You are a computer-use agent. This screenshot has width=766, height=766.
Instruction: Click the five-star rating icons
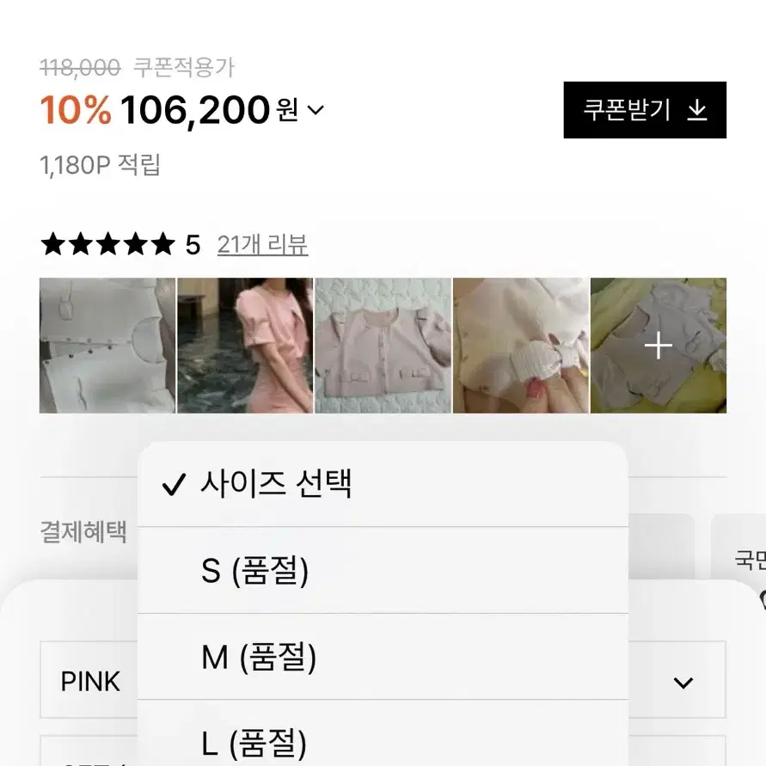(x=107, y=244)
